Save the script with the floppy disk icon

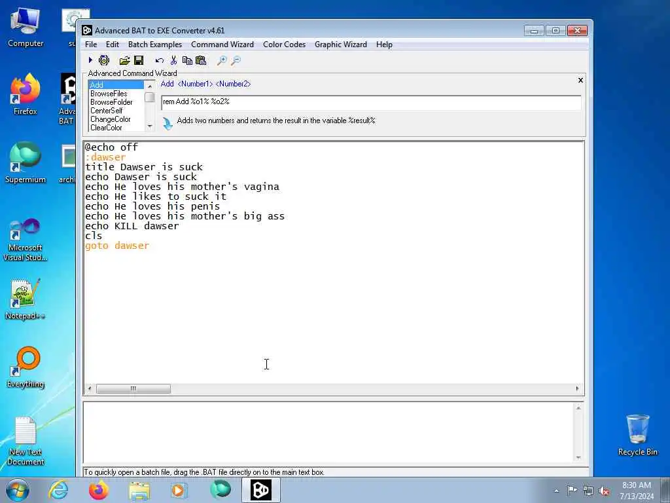tap(139, 60)
